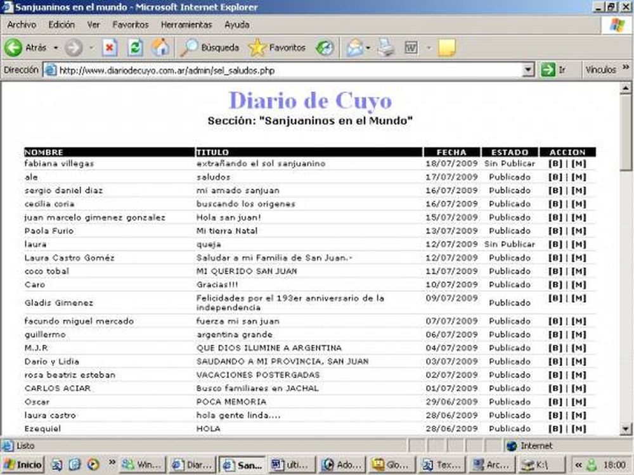Image resolution: width=634 pixels, height=475 pixels.
Task: Switch to 'Glo...' taskbar window
Action: click(x=392, y=464)
